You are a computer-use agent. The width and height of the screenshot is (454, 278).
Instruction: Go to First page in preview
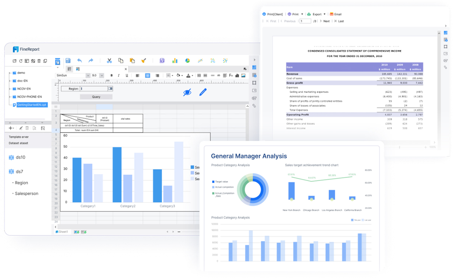point(271,21)
